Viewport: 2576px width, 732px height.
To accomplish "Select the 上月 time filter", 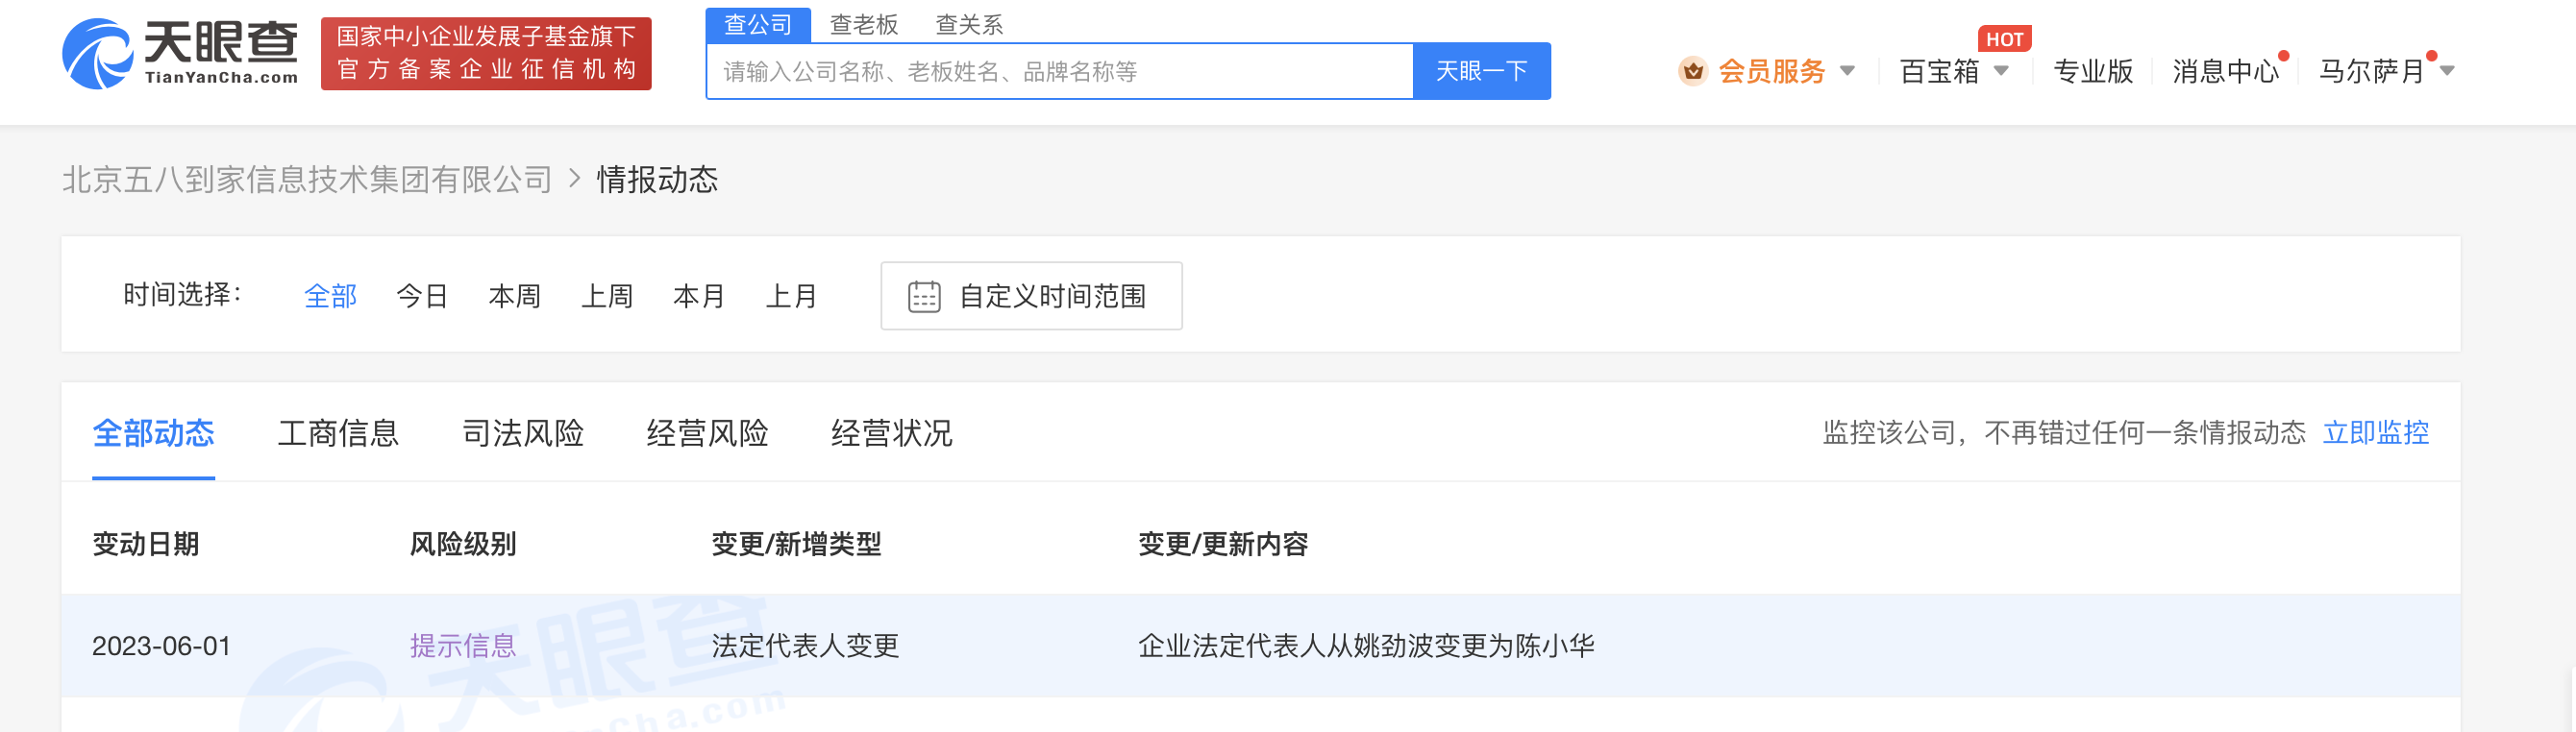I will pos(791,297).
